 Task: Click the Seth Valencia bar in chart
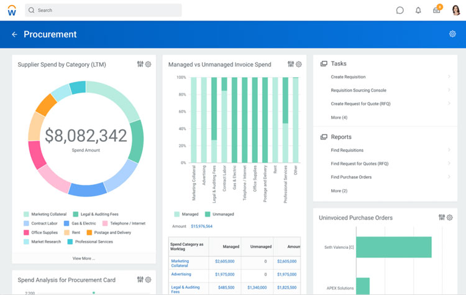click(x=393, y=247)
